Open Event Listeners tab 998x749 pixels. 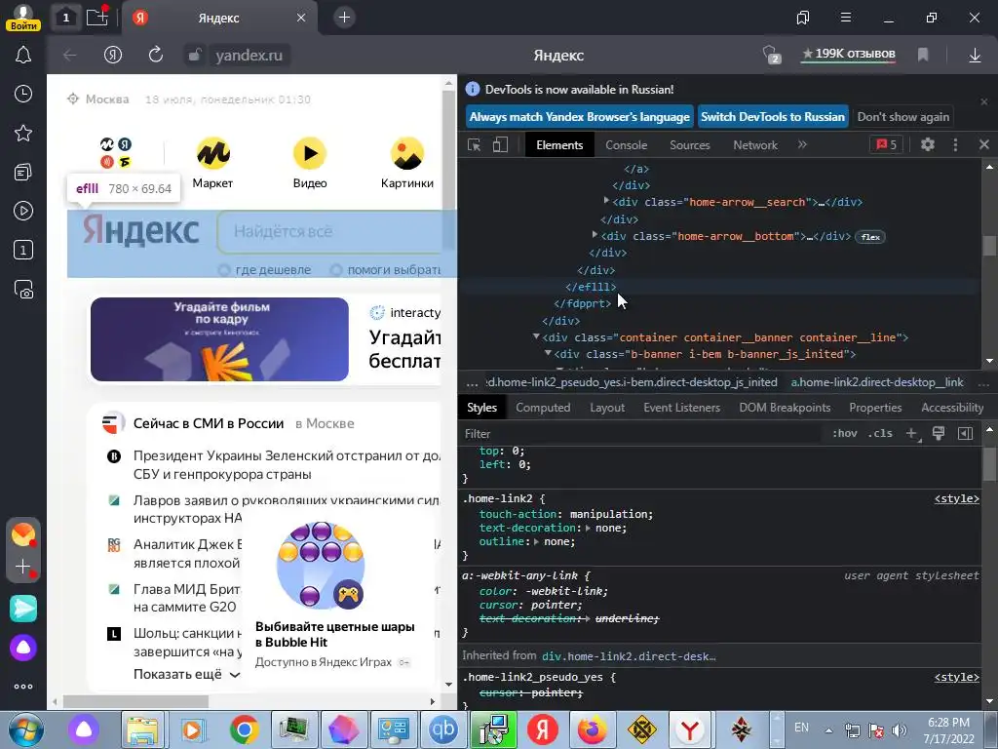(681, 408)
